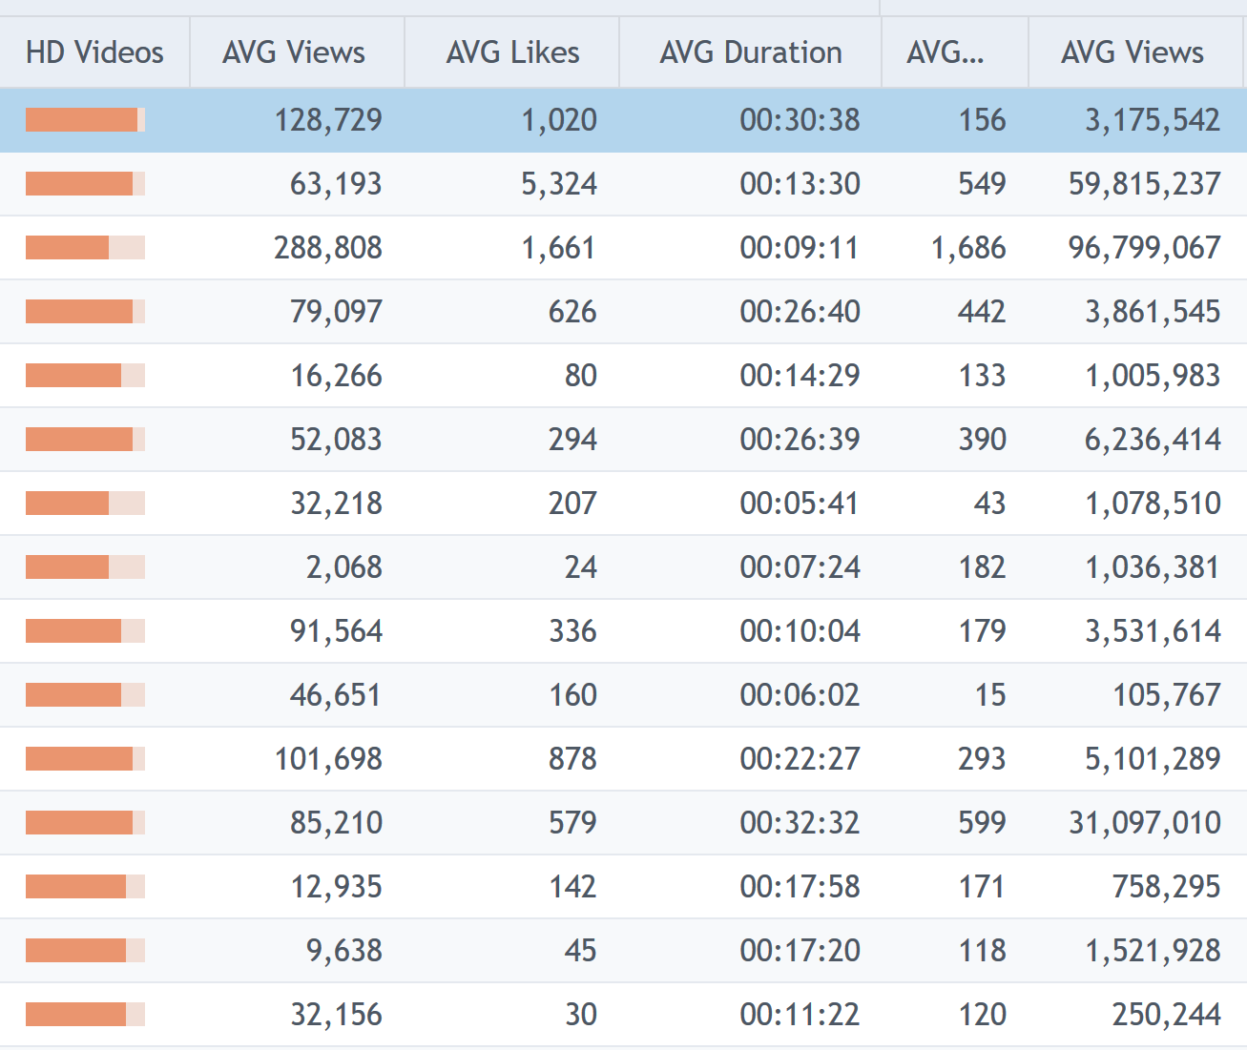Click the 12,935 views cell

tap(336, 887)
